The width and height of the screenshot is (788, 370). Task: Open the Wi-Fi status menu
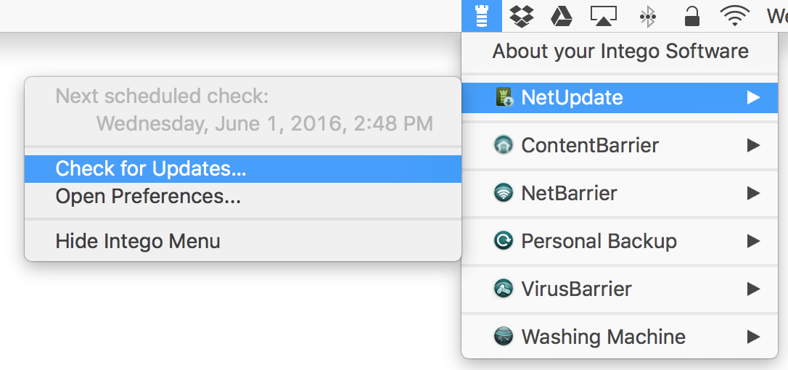click(x=735, y=17)
